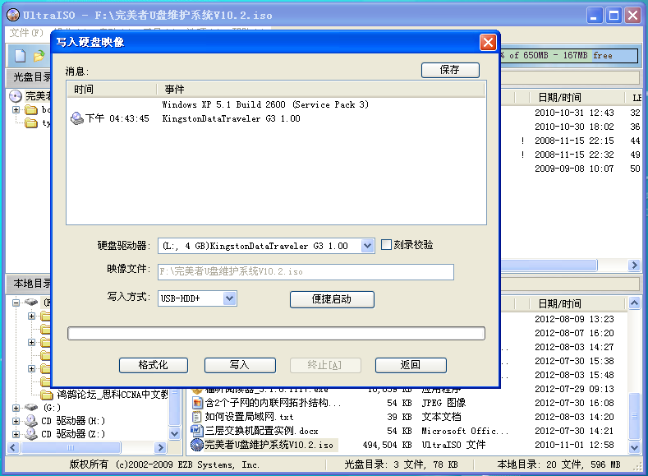Click the 2012-08-09 13:23 date entry
This screenshot has height=476, width=648.
[574, 319]
